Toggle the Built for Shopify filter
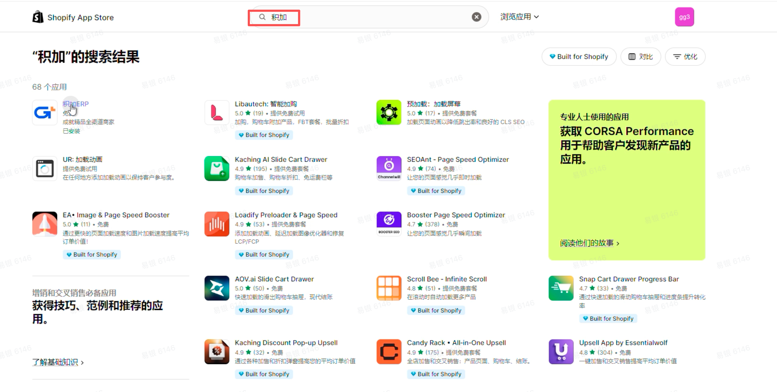The width and height of the screenshot is (777, 392). 579,57
